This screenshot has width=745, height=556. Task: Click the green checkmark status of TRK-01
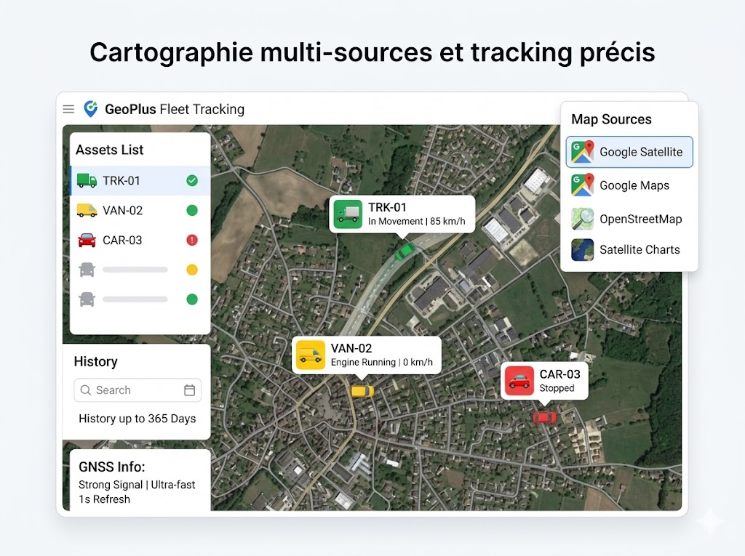click(x=192, y=180)
